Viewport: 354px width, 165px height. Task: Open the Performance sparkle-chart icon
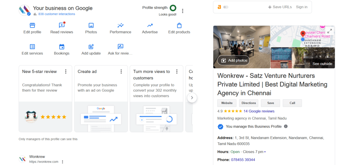pyautogui.click(x=120, y=25)
